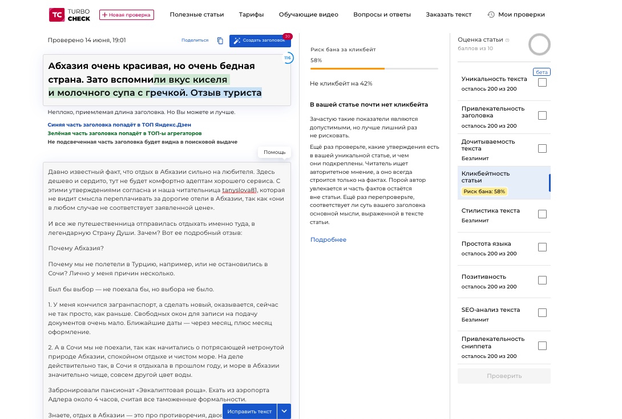Viewport: 622px width, 419px height.
Task: Click Зелёная часть заголовка legend line
Action: (124, 133)
